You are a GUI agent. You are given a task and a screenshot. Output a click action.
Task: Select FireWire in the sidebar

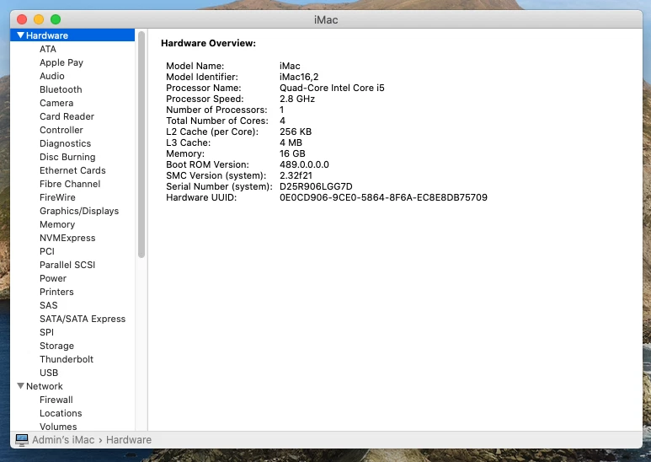(x=57, y=197)
